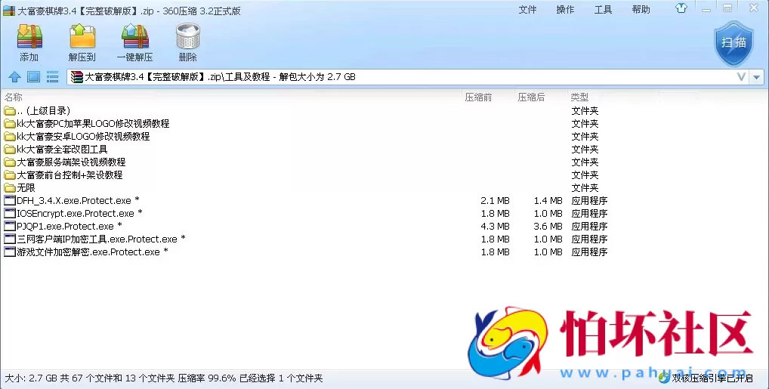Select kk大富豪全套改图工具 folder name
The height and width of the screenshot is (389, 769).
pos(62,149)
